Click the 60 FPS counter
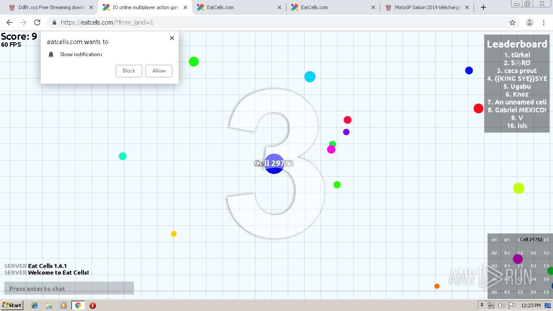This screenshot has width=553, height=311. click(x=11, y=44)
